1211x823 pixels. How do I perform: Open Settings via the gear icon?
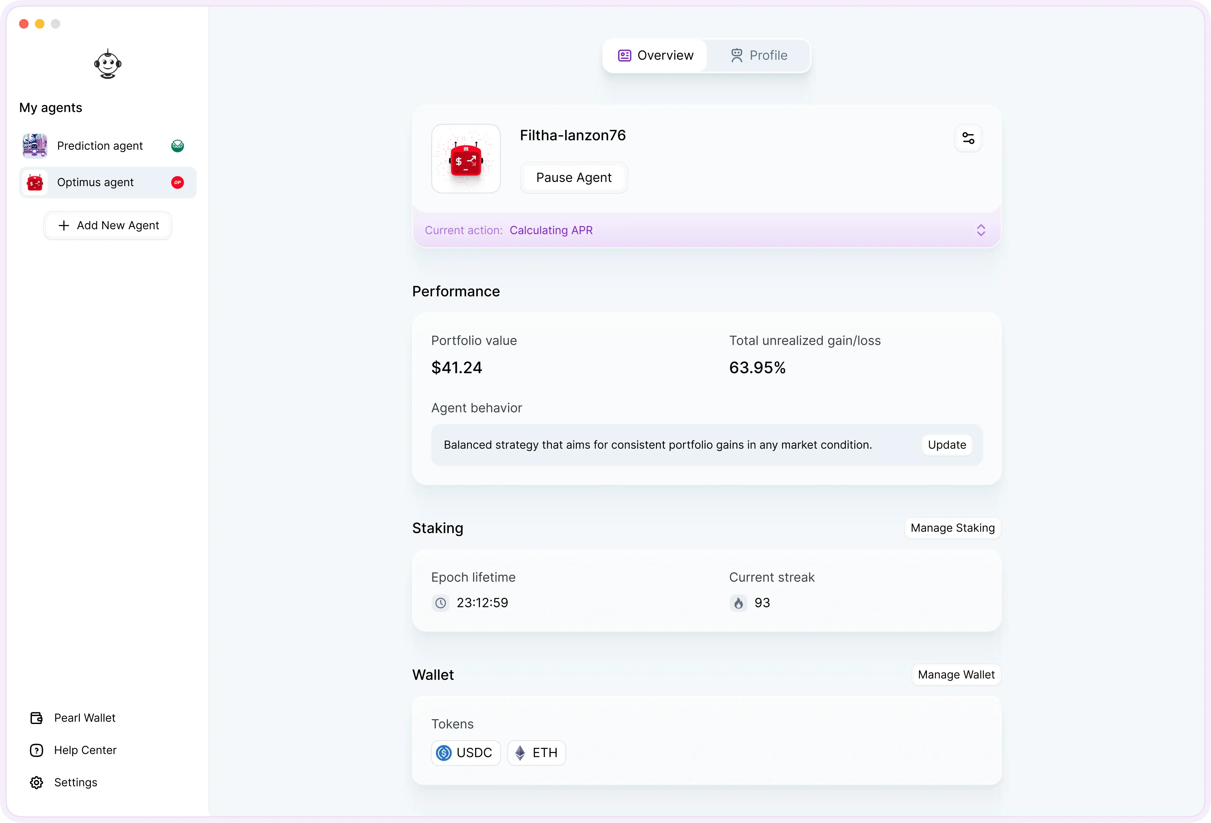[35, 782]
